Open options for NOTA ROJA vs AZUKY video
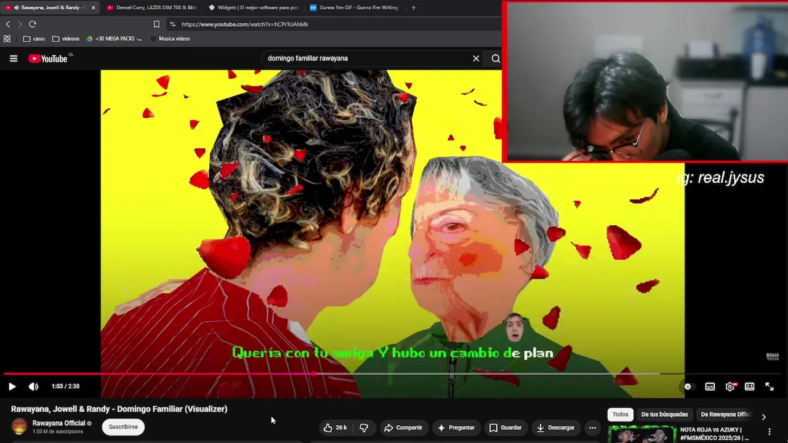Screen dimensions: 788x443 pyautogui.click(x=770, y=432)
